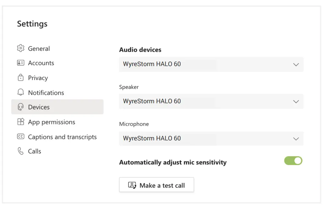Open Privacy settings section
Viewport: 327px width, 208px height.
(x=38, y=78)
